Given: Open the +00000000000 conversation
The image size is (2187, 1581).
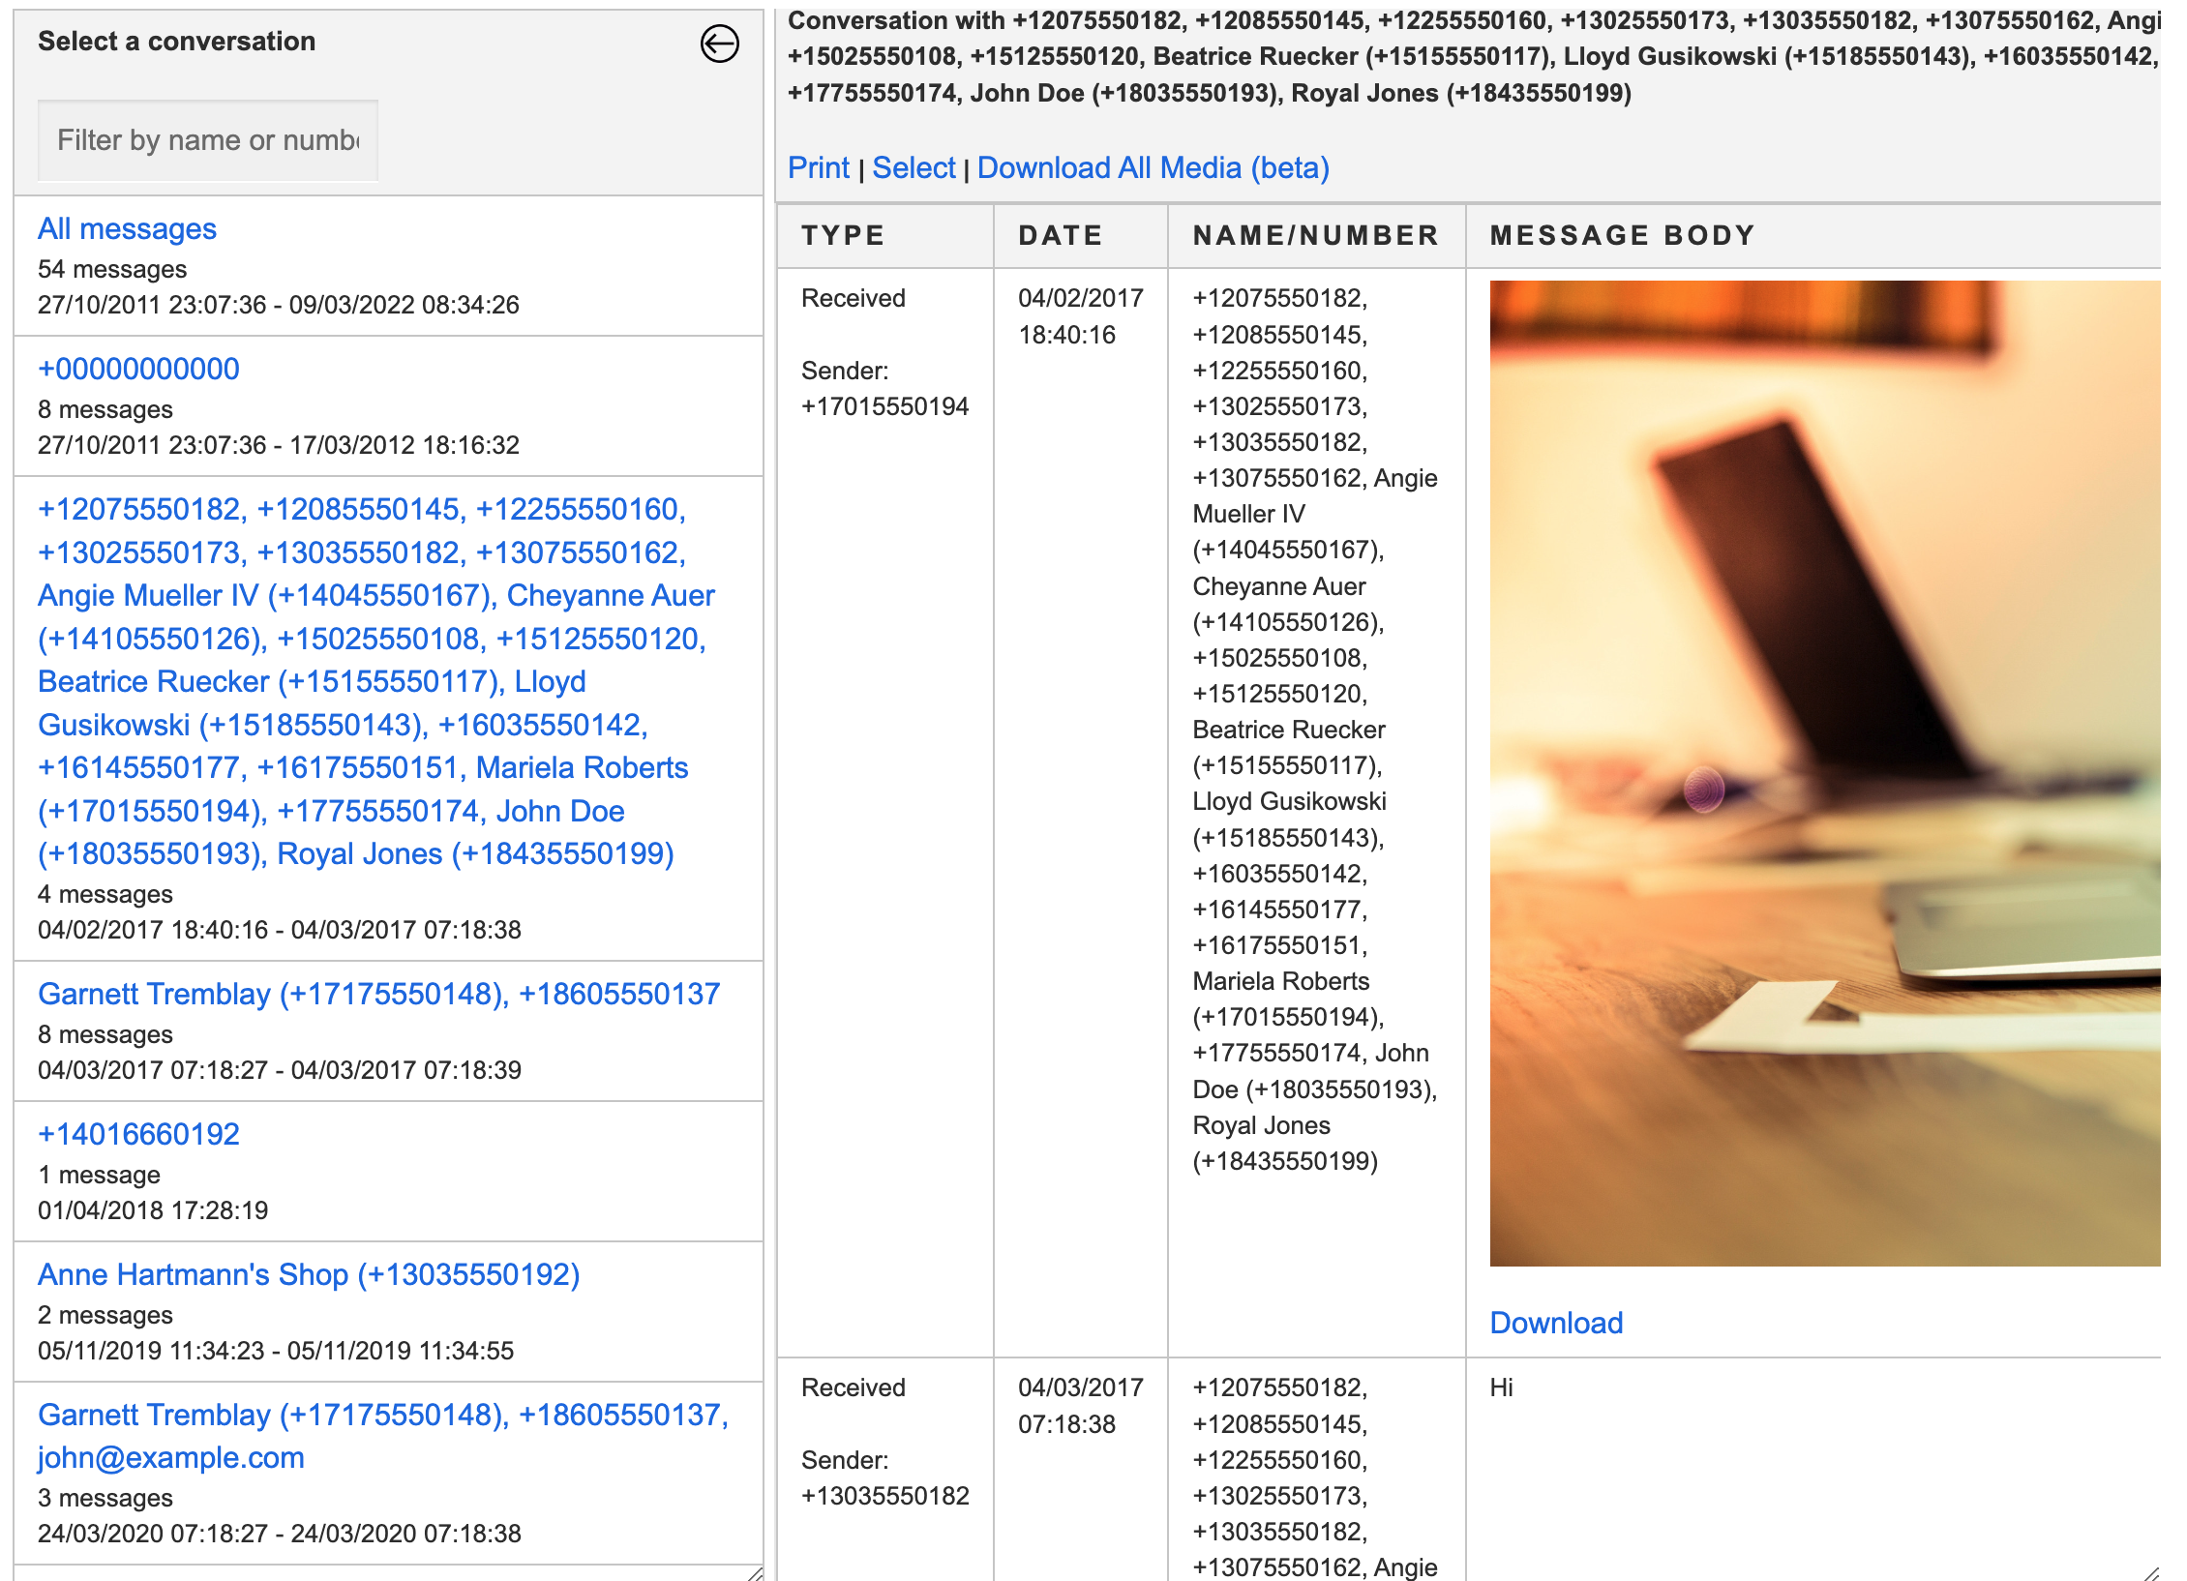Looking at the screenshot, I should [x=138, y=370].
